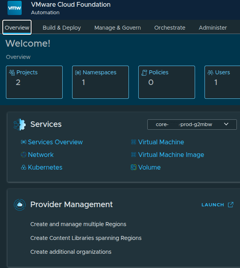Click the Users count value 1

[x=216, y=82]
